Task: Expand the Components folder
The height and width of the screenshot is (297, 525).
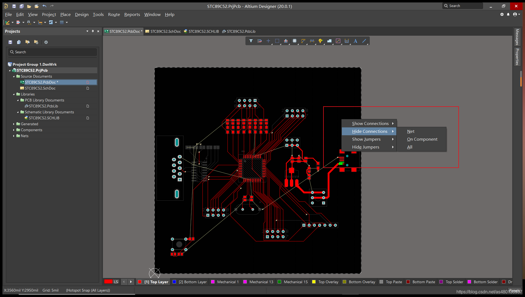Action: [x=14, y=130]
